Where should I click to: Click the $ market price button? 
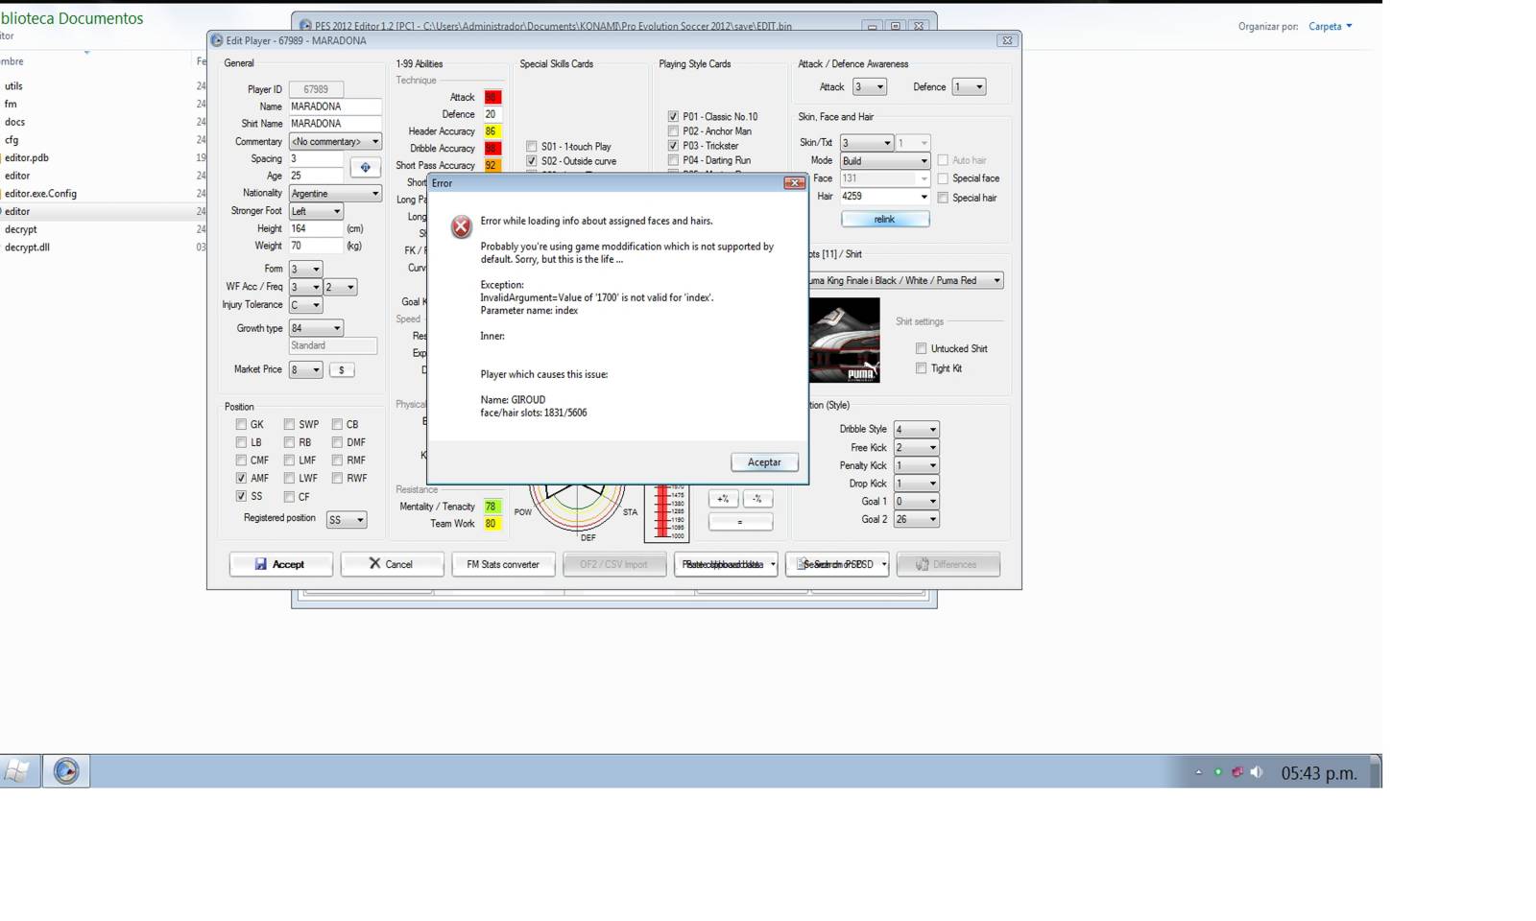pos(342,369)
